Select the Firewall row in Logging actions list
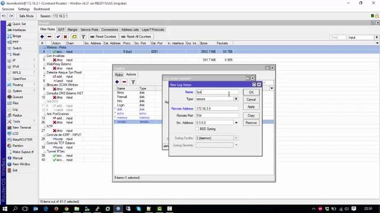 (x=138, y=97)
